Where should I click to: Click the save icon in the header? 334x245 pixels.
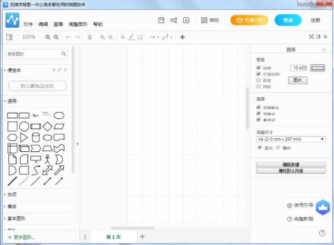pos(161,20)
